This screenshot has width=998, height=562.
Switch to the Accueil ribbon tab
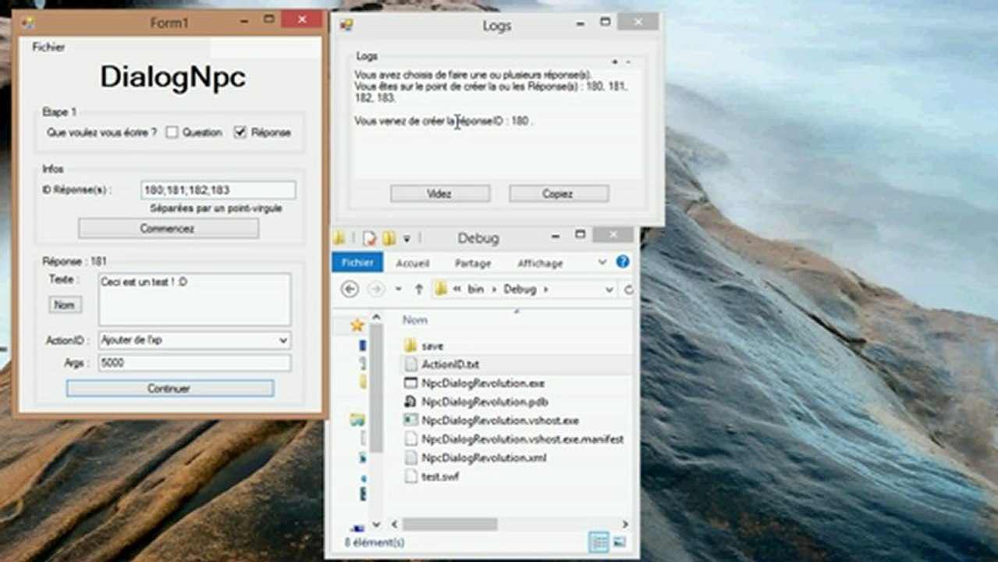413,263
